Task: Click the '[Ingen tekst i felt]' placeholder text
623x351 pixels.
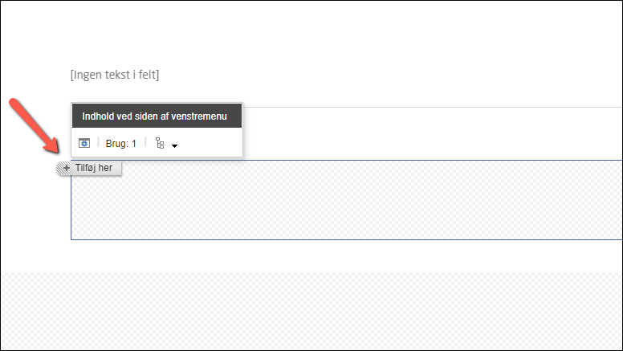Action: click(x=115, y=75)
